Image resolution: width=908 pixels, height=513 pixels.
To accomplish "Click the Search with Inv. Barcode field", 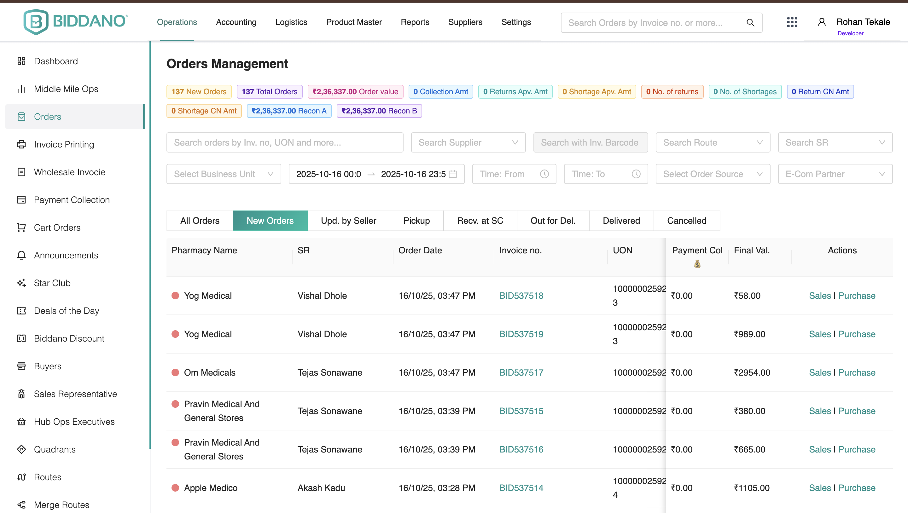I will [591, 143].
